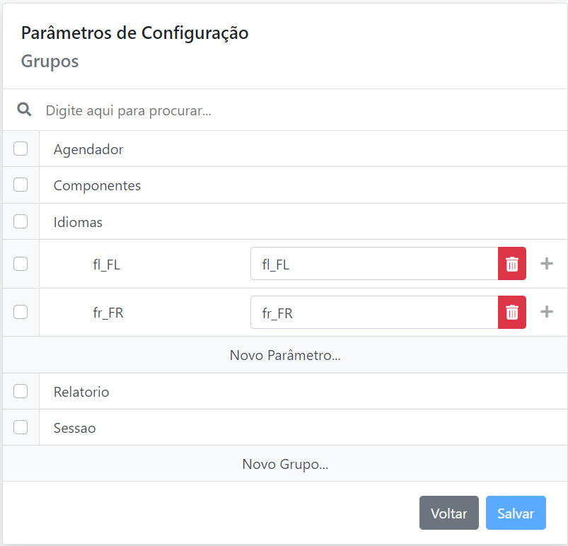Click the plus icon in fr_FR row
The width and height of the screenshot is (568, 546).
tap(546, 312)
